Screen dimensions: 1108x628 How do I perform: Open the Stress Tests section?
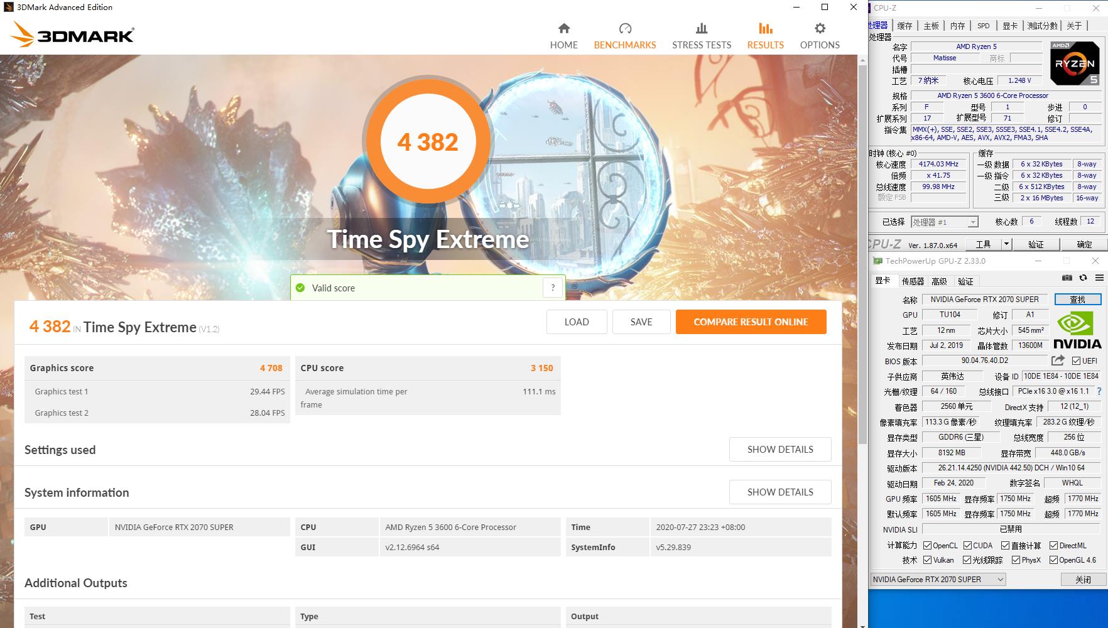tap(701, 36)
